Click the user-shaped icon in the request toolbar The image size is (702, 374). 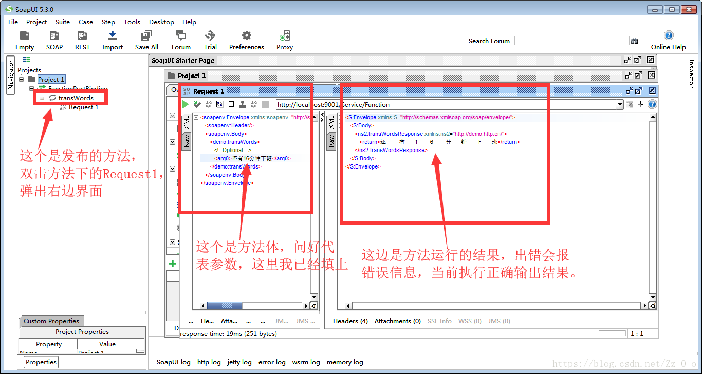coord(243,104)
